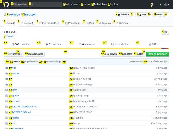Image resolution: width=173 pixels, height=129 pixels.
Task: Click the folder icon of the ISSUE_TEMPLATE row
Action: tap(7, 68)
